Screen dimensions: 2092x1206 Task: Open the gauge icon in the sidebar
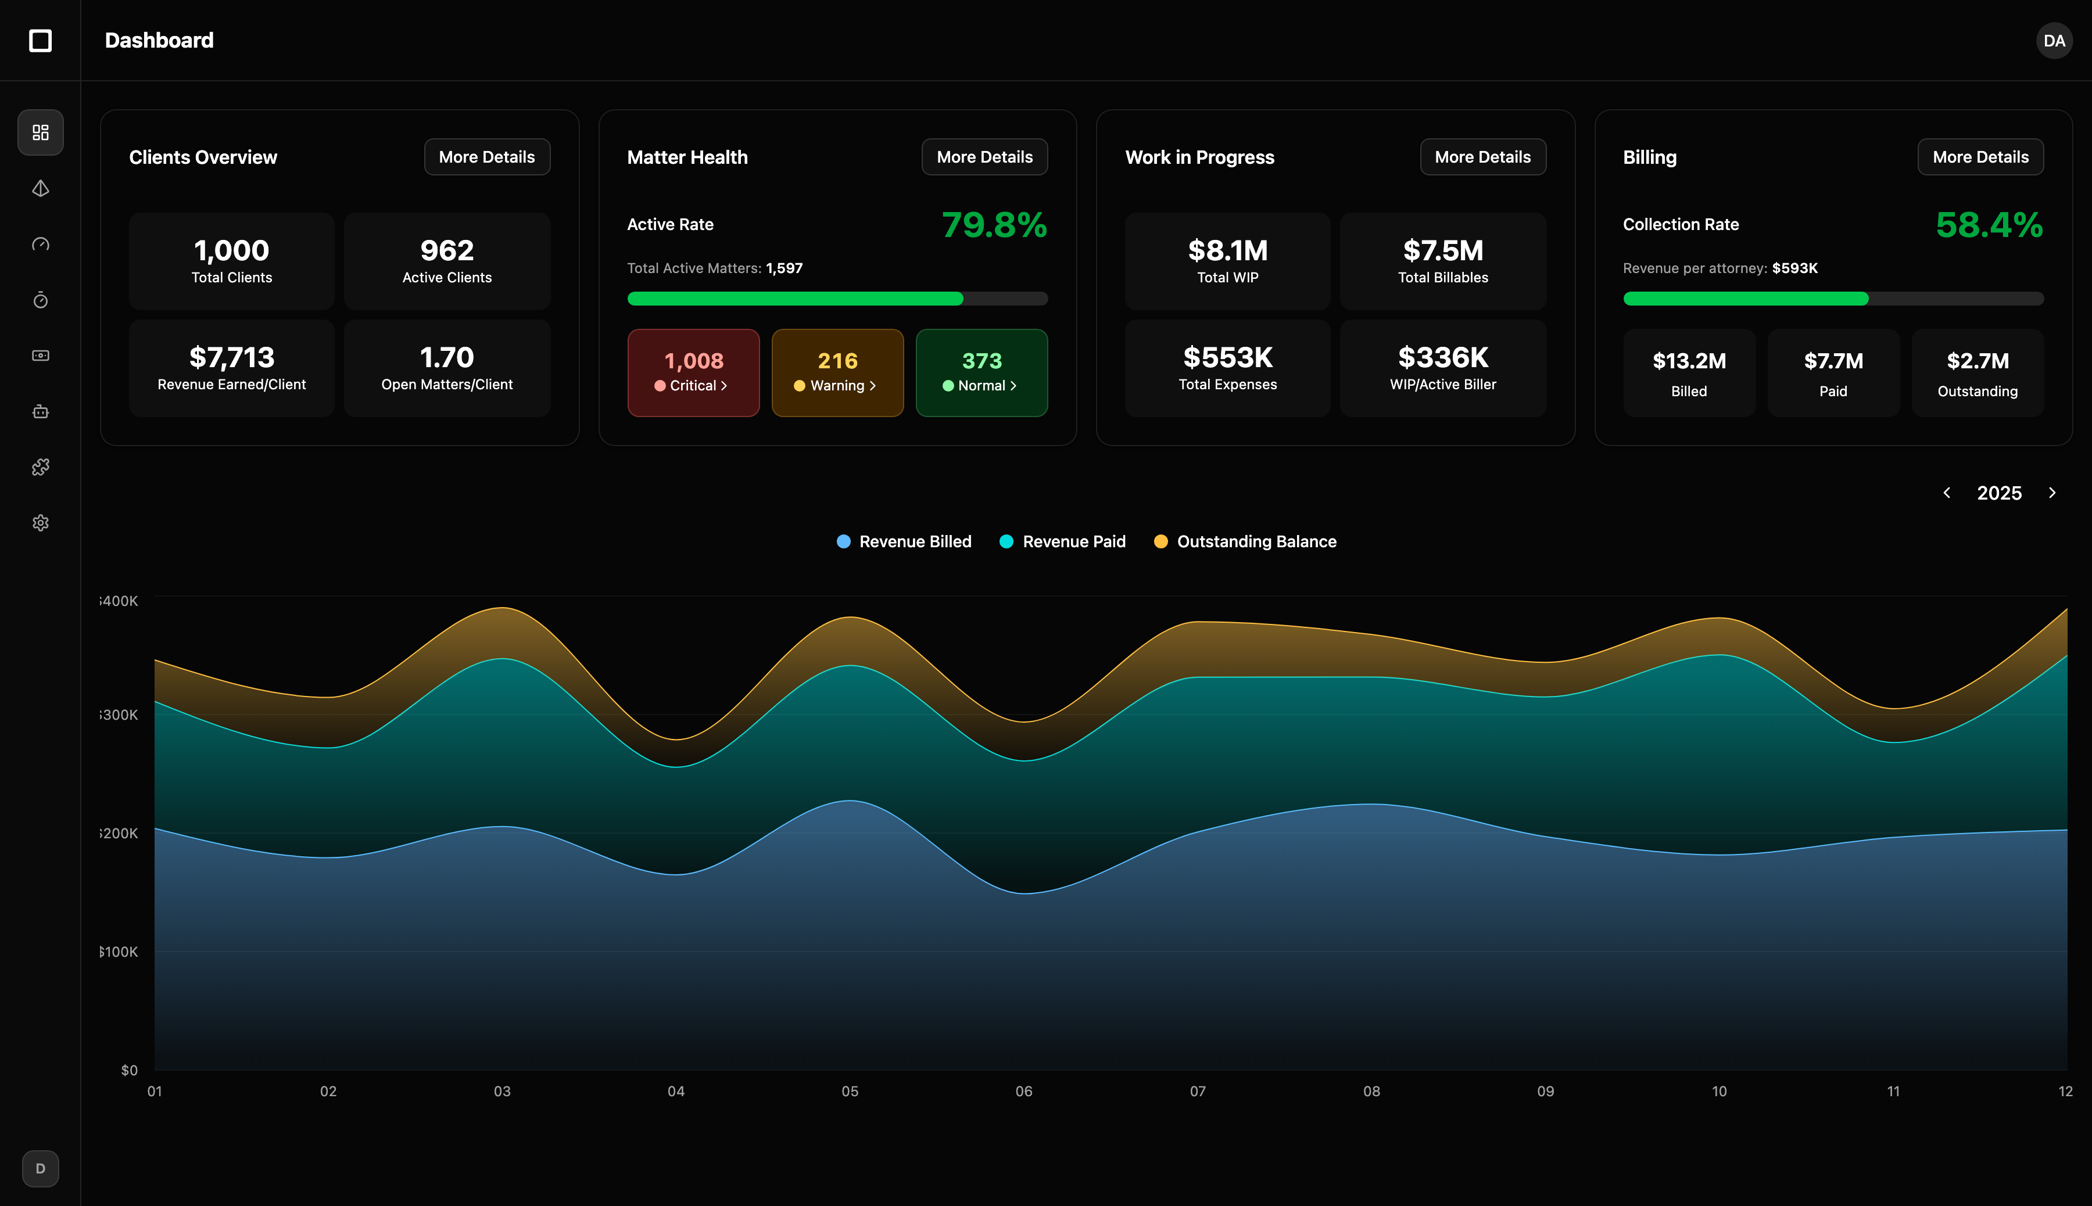pyautogui.click(x=40, y=243)
